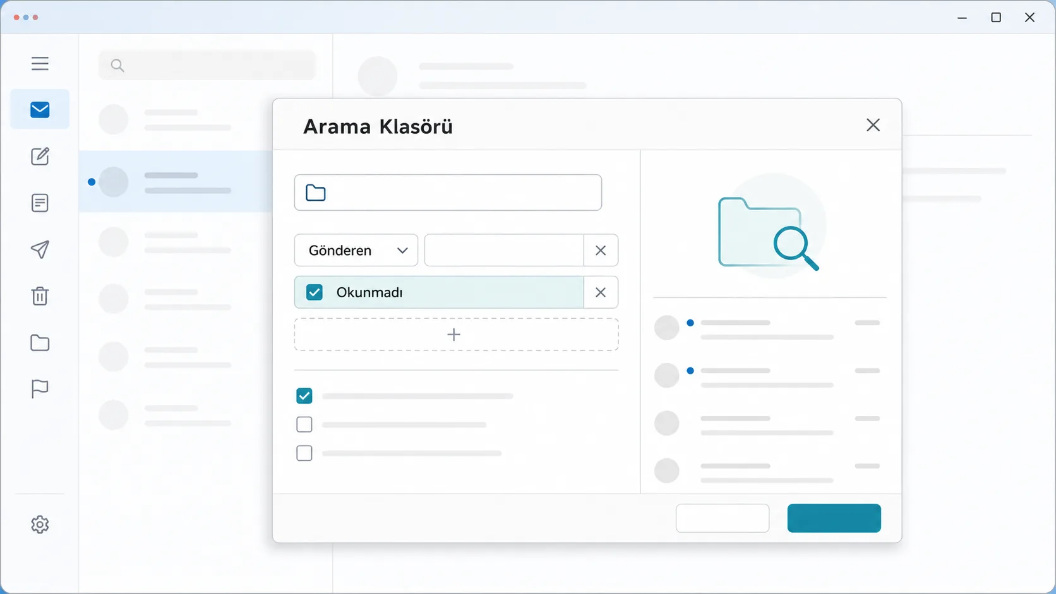Check the second option checkbox
The width and height of the screenshot is (1056, 594).
coord(304,424)
